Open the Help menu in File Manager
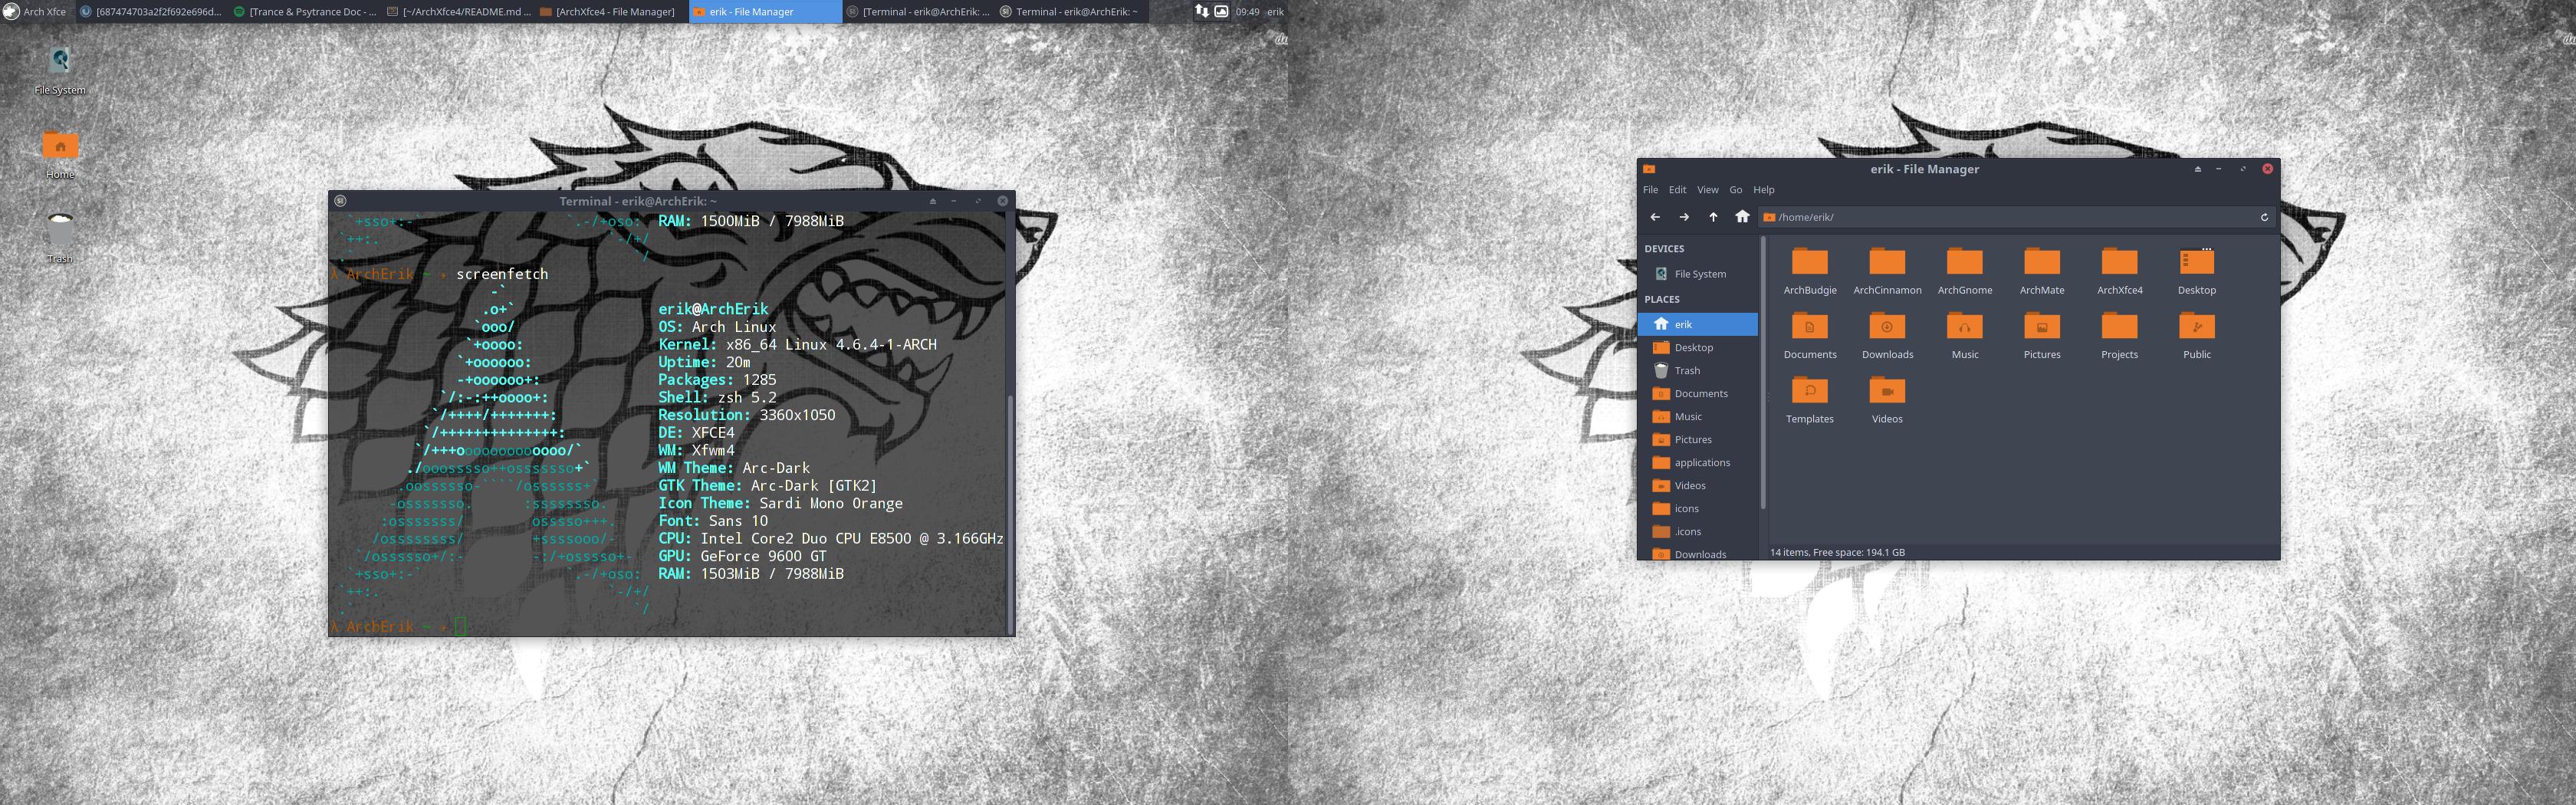Screen dimensions: 2576x805 click(1763, 190)
